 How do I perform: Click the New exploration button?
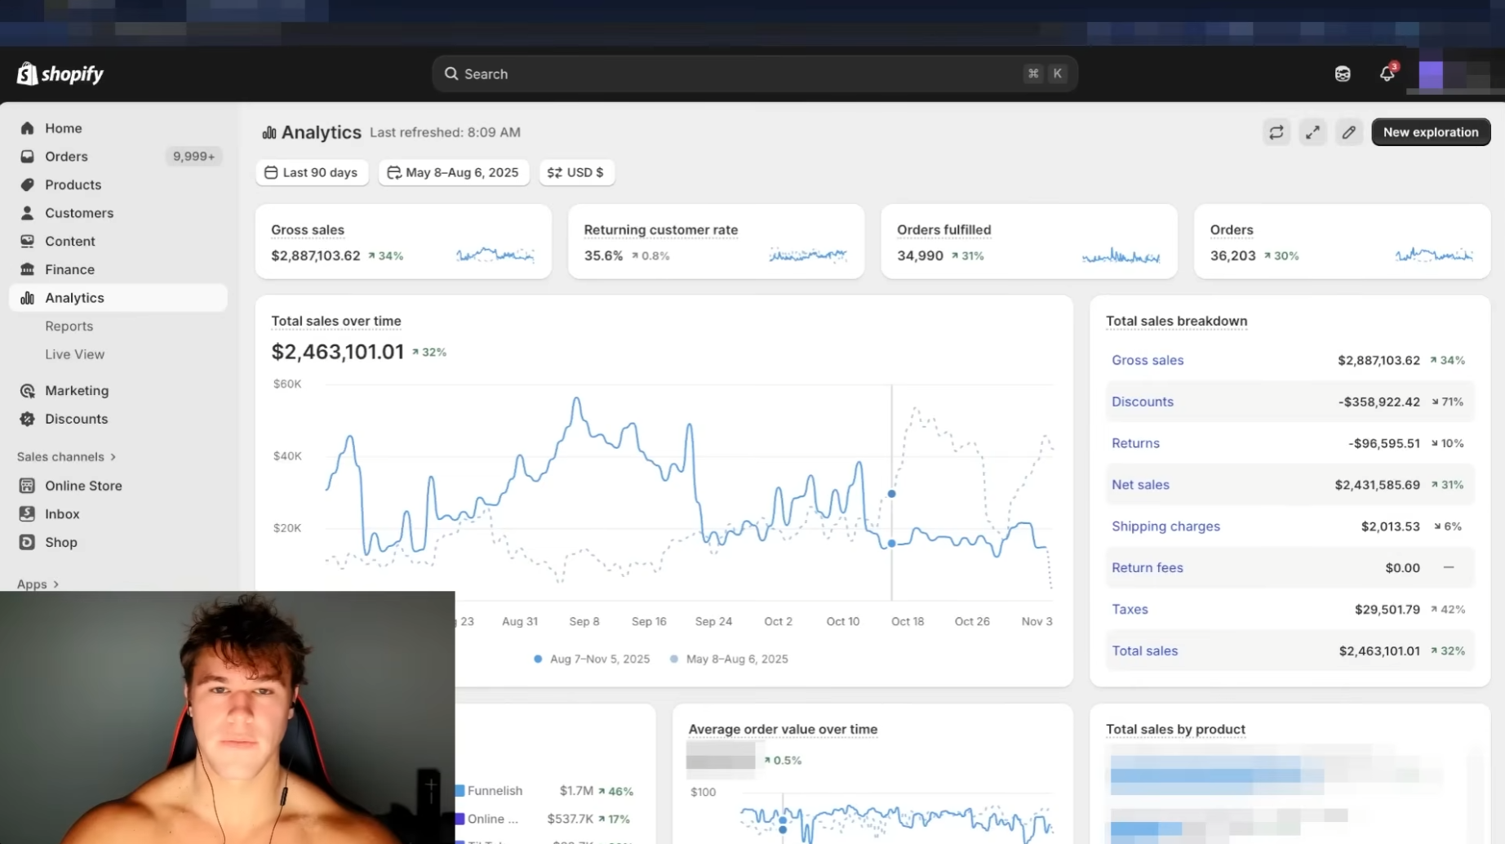click(x=1431, y=132)
